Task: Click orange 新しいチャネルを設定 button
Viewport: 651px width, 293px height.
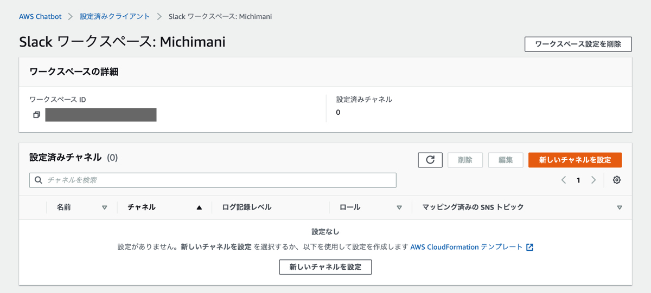Action: pos(575,160)
